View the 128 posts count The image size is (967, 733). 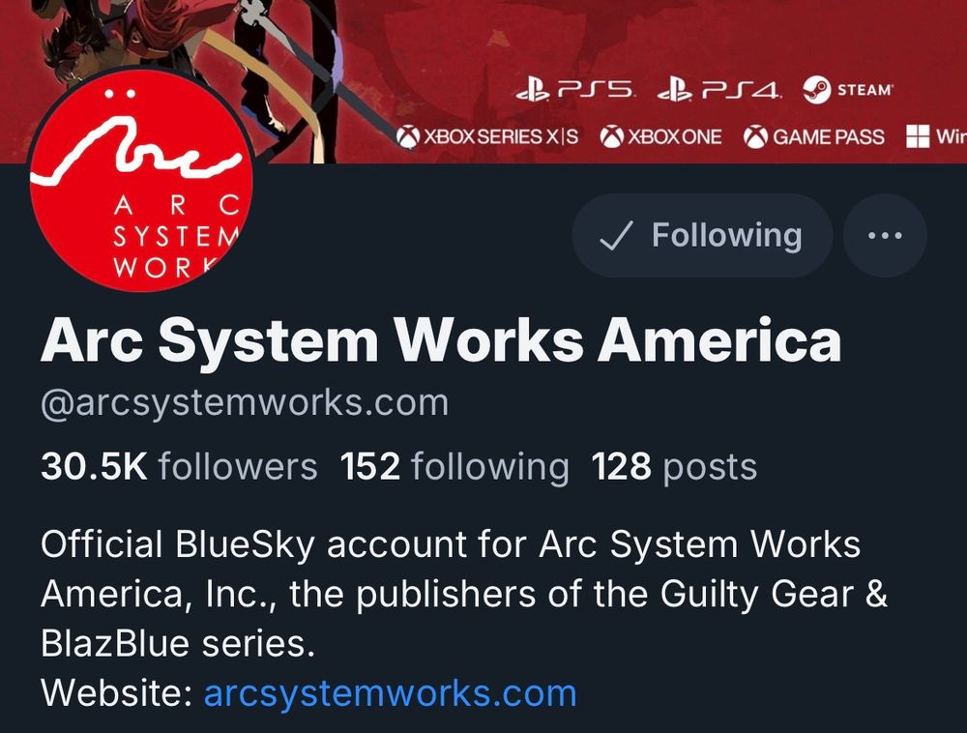pyautogui.click(x=674, y=467)
